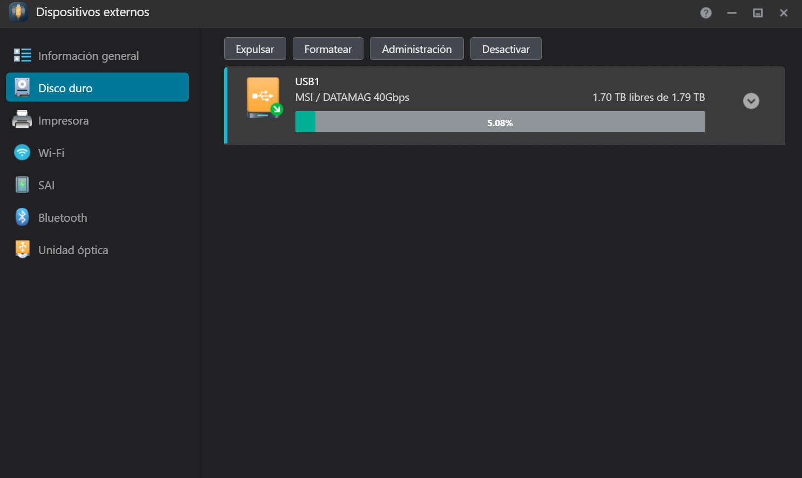The height and width of the screenshot is (478, 802).
Task: Select the orange USB1 drive icon
Action: click(265, 98)
